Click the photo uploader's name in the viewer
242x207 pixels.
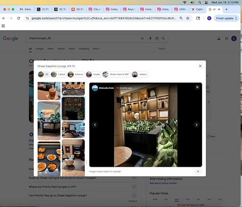click(107, 88)
